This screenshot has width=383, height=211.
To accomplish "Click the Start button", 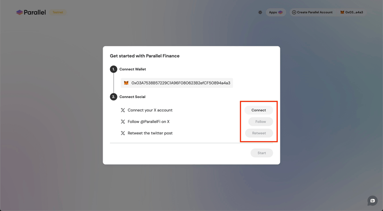I will coord(262,153).
